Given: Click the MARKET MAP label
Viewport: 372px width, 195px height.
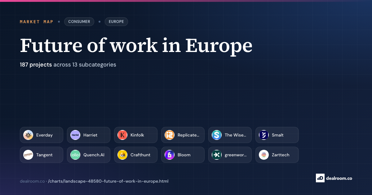Looking at the screenshot, I should coord(37,22).
